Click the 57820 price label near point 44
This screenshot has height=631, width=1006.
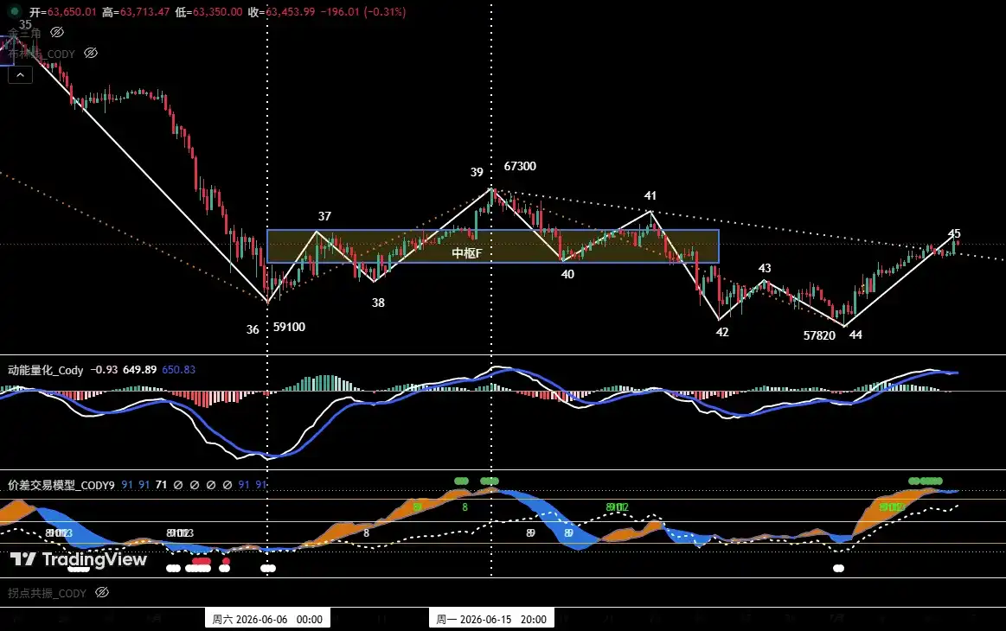point(819,335)
